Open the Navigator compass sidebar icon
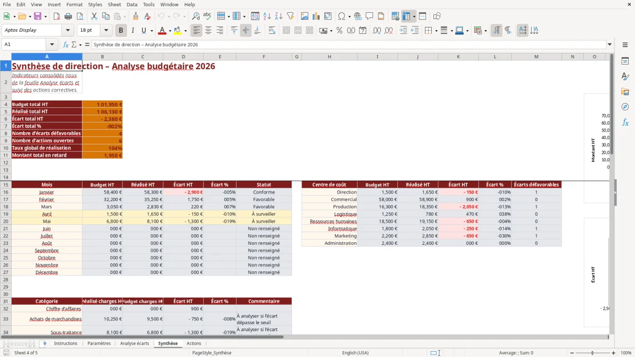The width and height of the screenshot is (635, 357). click(625, 107)
